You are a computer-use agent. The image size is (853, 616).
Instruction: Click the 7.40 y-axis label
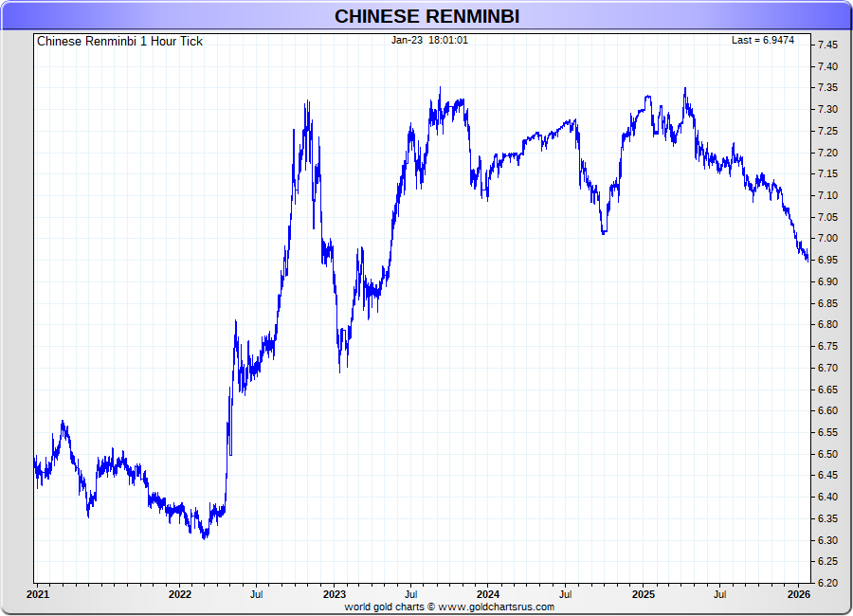pos(827,66)
